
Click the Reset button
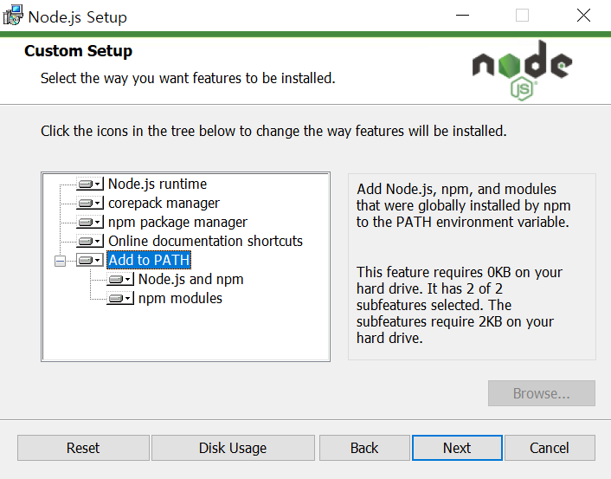pos(83,448)
